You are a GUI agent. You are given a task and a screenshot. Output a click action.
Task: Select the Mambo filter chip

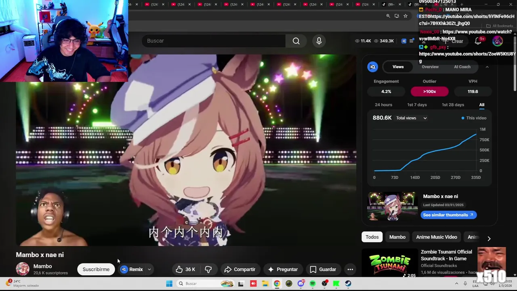[397, 237]
